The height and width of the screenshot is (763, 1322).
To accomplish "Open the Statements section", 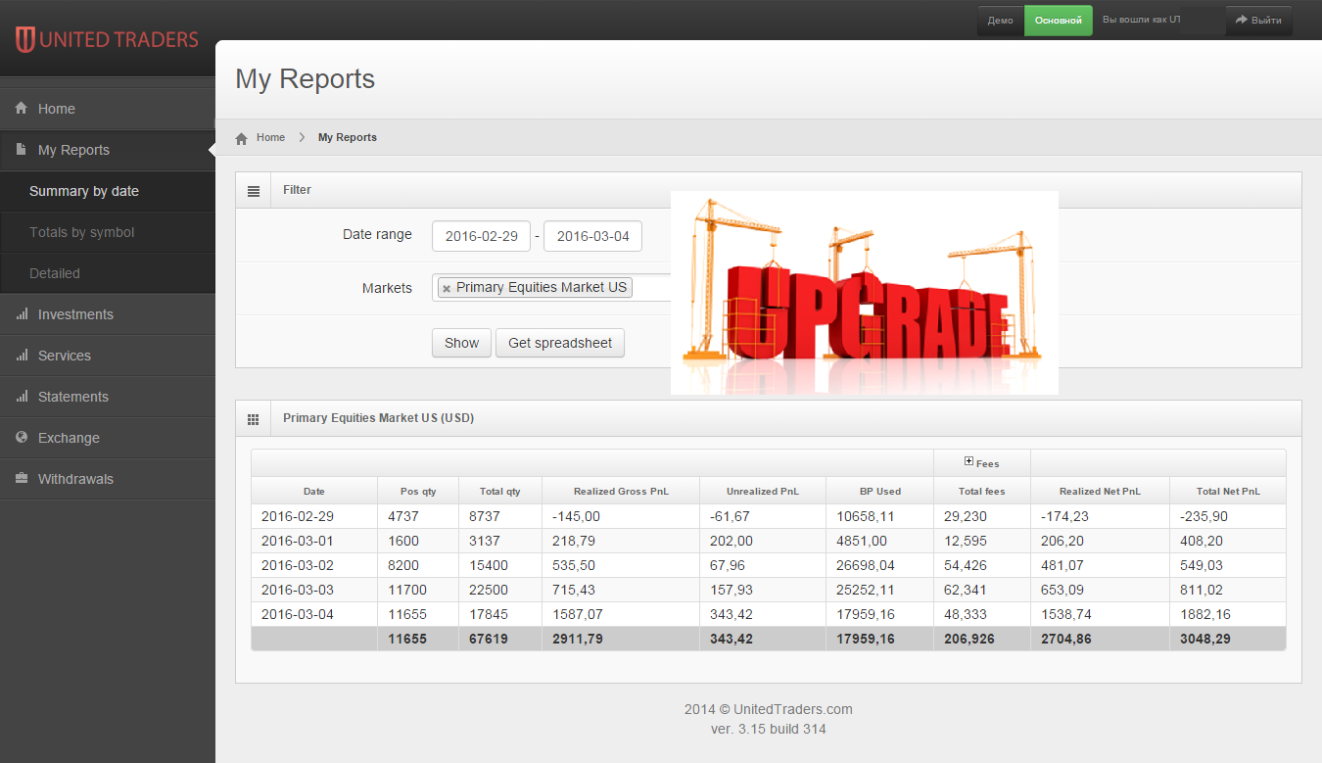I will pyautogui.click(x=108, y=397).
